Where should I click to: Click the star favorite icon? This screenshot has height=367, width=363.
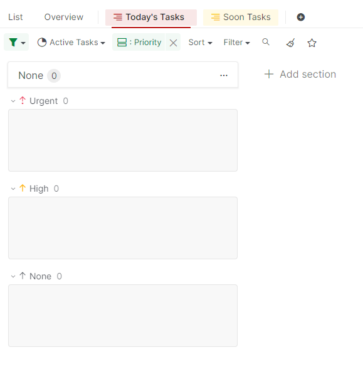tap(312, 43)
